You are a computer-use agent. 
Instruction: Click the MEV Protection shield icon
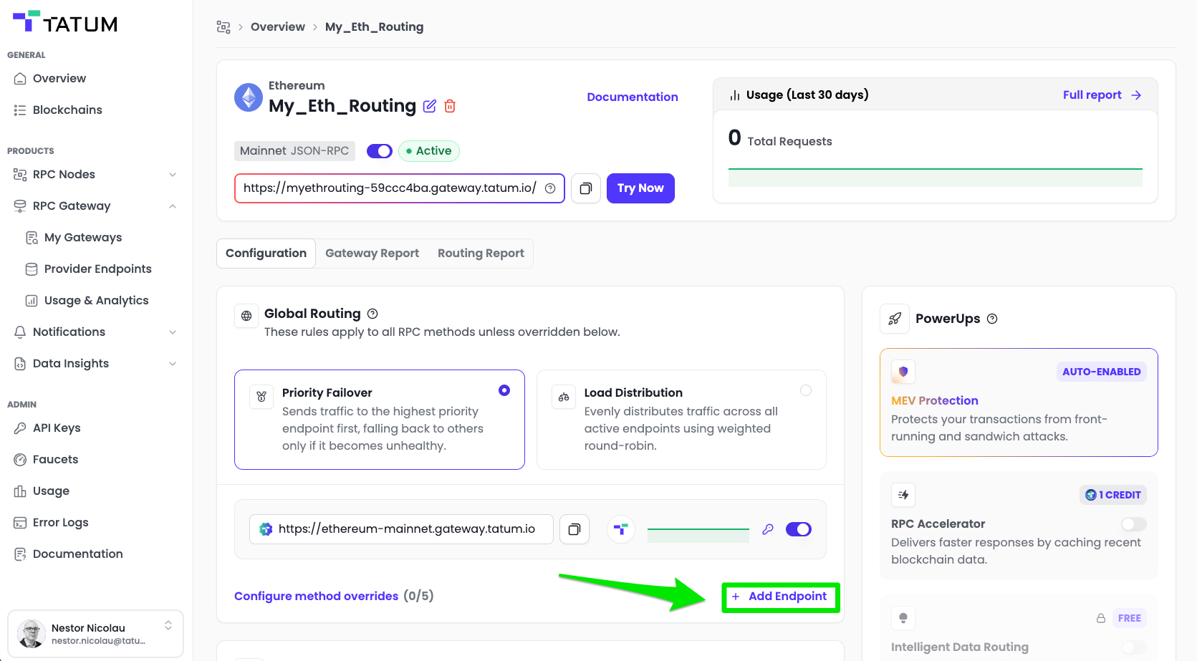pyautogui.click(x=903, y=372)
